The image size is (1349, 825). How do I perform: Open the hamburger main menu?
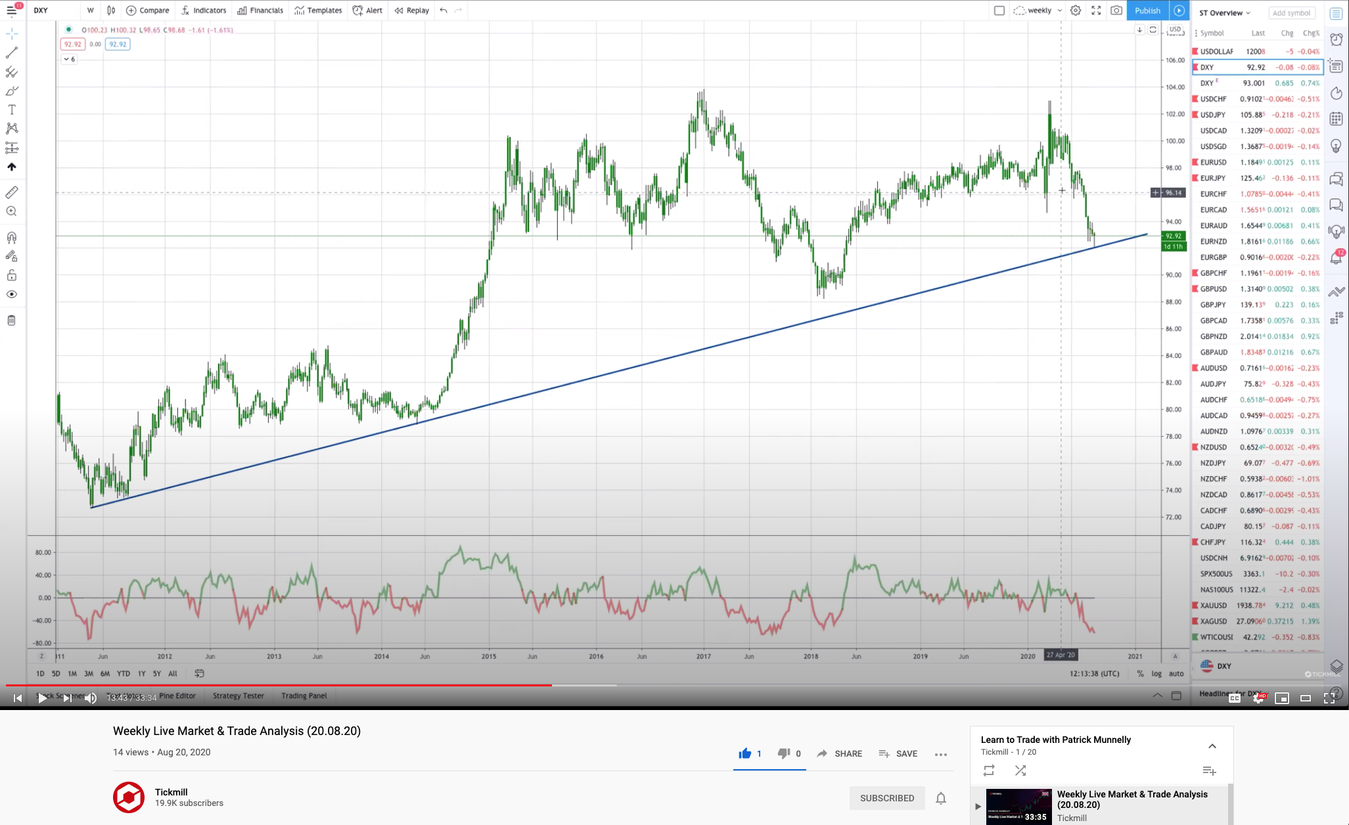pos(12,10)
